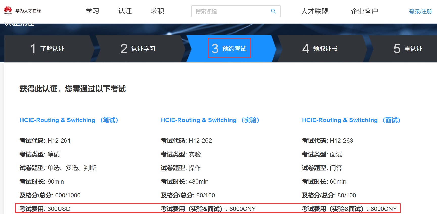Click the 300USD exam fee text

(x=59, y=209)
